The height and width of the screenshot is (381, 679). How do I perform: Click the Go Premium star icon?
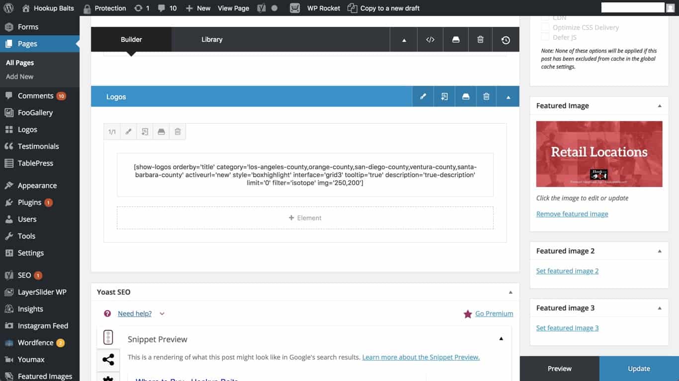pyautogui.click(x=468, y=314)
